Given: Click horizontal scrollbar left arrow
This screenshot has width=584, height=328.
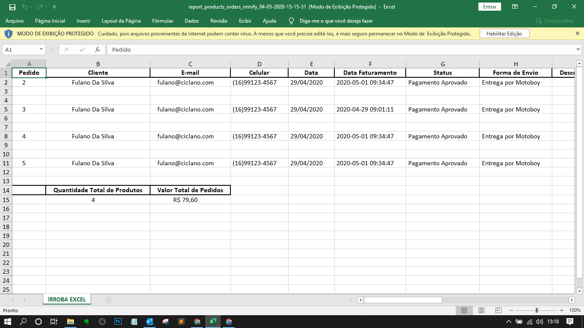Looking at the screenshot, I should (360, 300).
